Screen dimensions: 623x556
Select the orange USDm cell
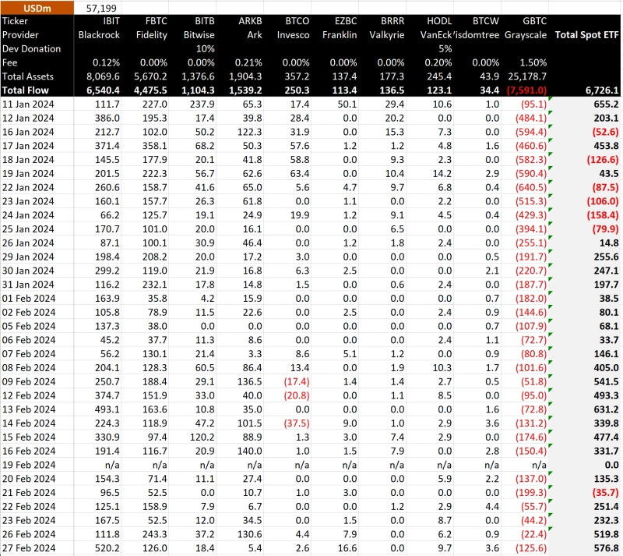(37, 8)
